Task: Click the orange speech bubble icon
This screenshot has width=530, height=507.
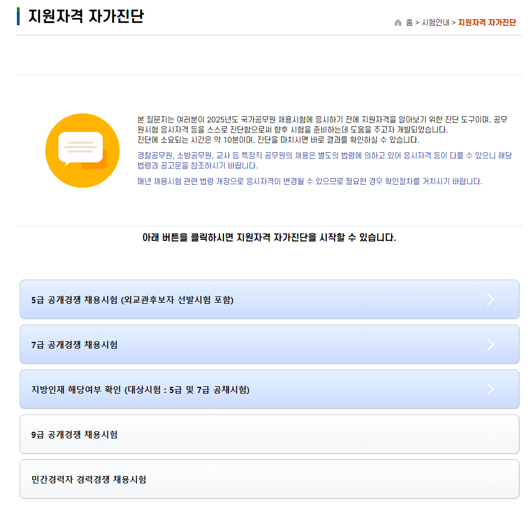Action: point(83,150)
